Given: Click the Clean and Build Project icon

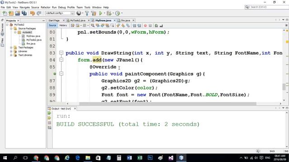Looking at the screenshot, I should [x=93, y=13].
